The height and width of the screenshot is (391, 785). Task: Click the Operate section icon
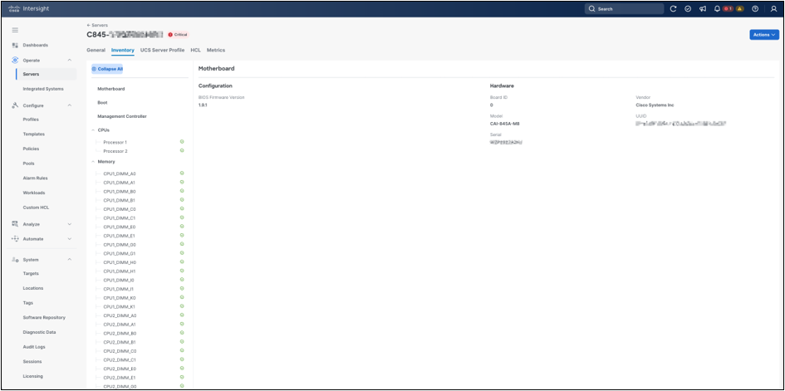pyautogui.click(x=15, y=60)
